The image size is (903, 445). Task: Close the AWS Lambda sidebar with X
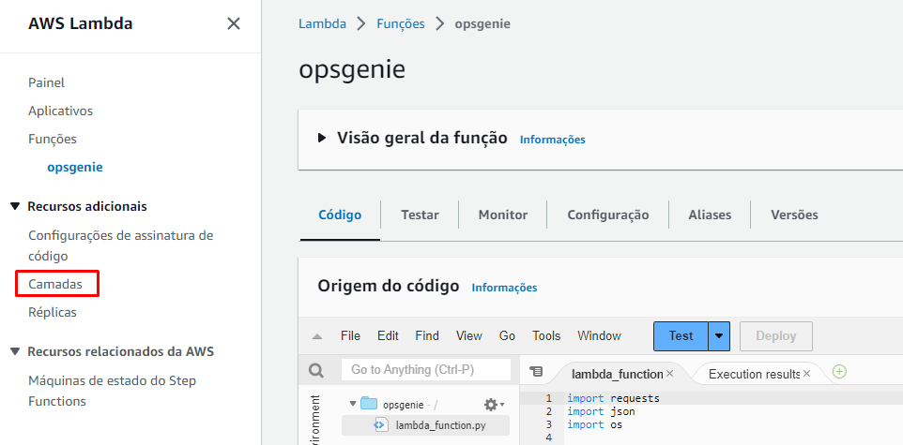point(234,23)
